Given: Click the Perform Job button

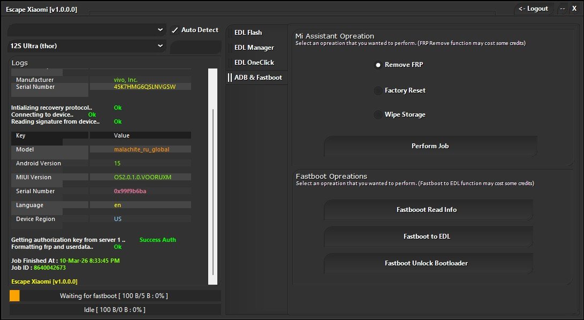Looking at the screenshot, I should 430,146.
